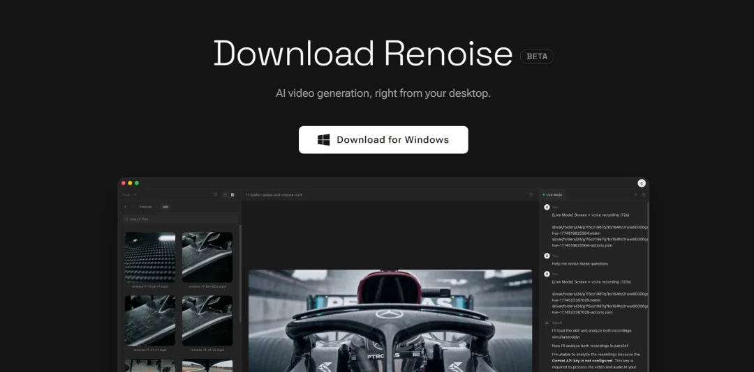Click the 'Screen + voice recording (72s)' message

[x=591, y=215]
